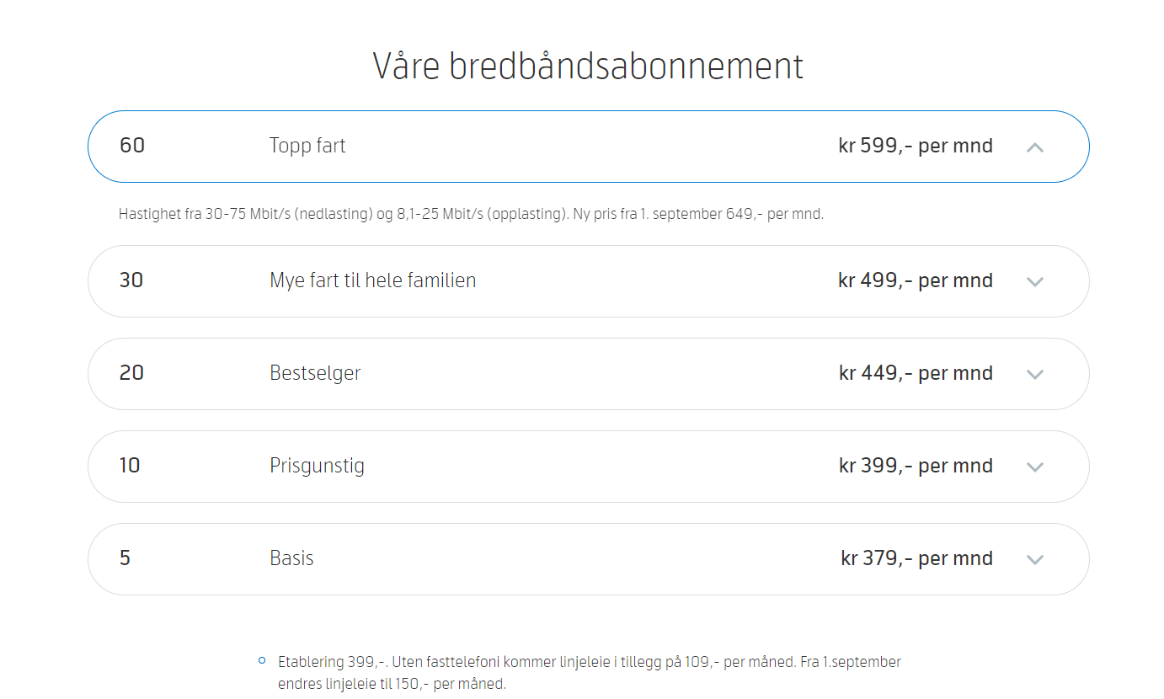Click the speed number 60

point(132,146)
